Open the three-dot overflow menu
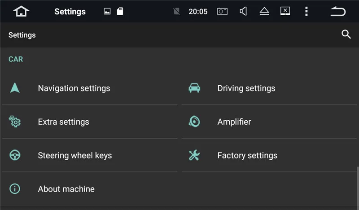 tap(306, 12)
